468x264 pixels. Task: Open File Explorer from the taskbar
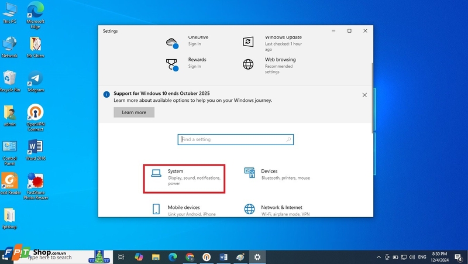coord(156,257)
